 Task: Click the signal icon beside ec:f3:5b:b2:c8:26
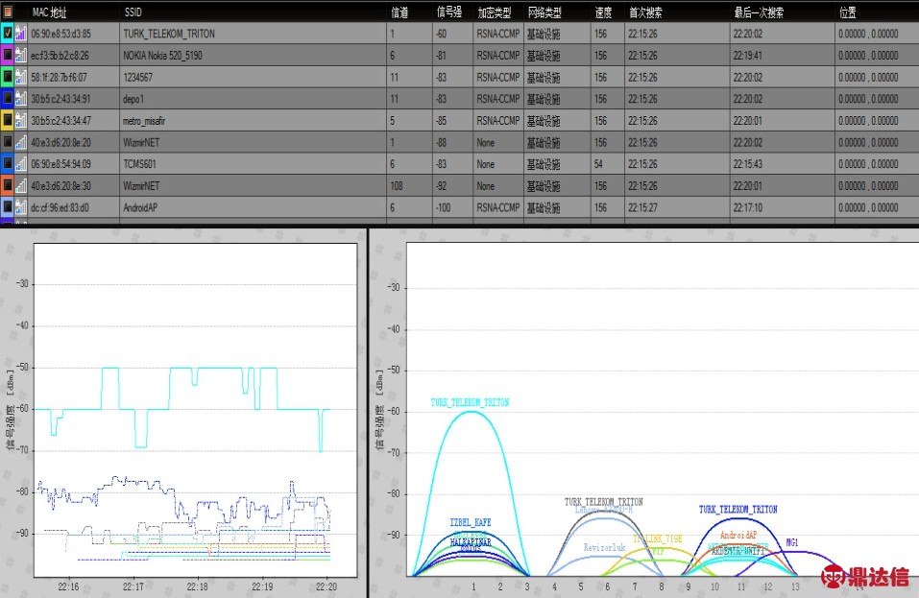pos(21,55)
